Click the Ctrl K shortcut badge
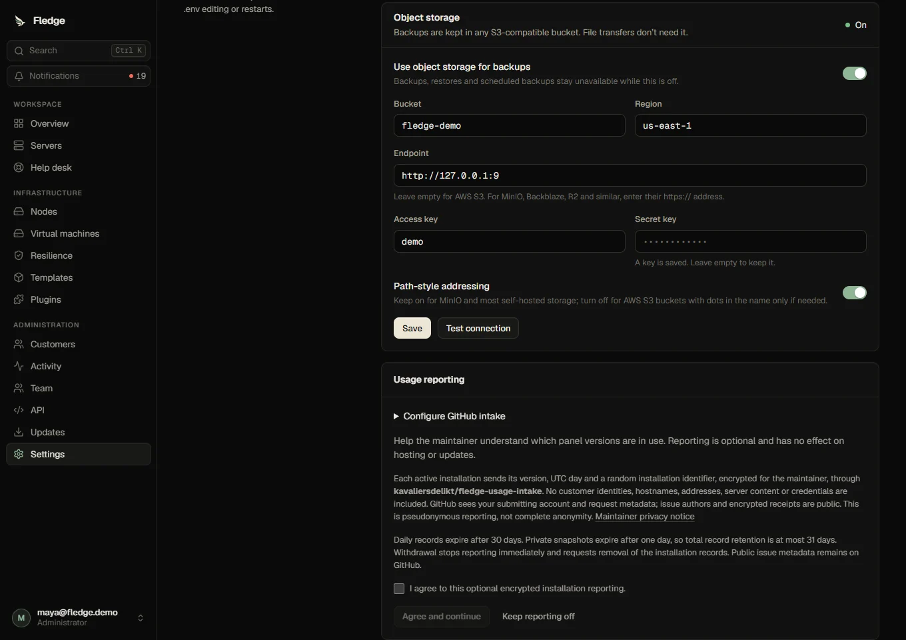The height and width of the screenshot is (640, 906). (x=129, y=51)
